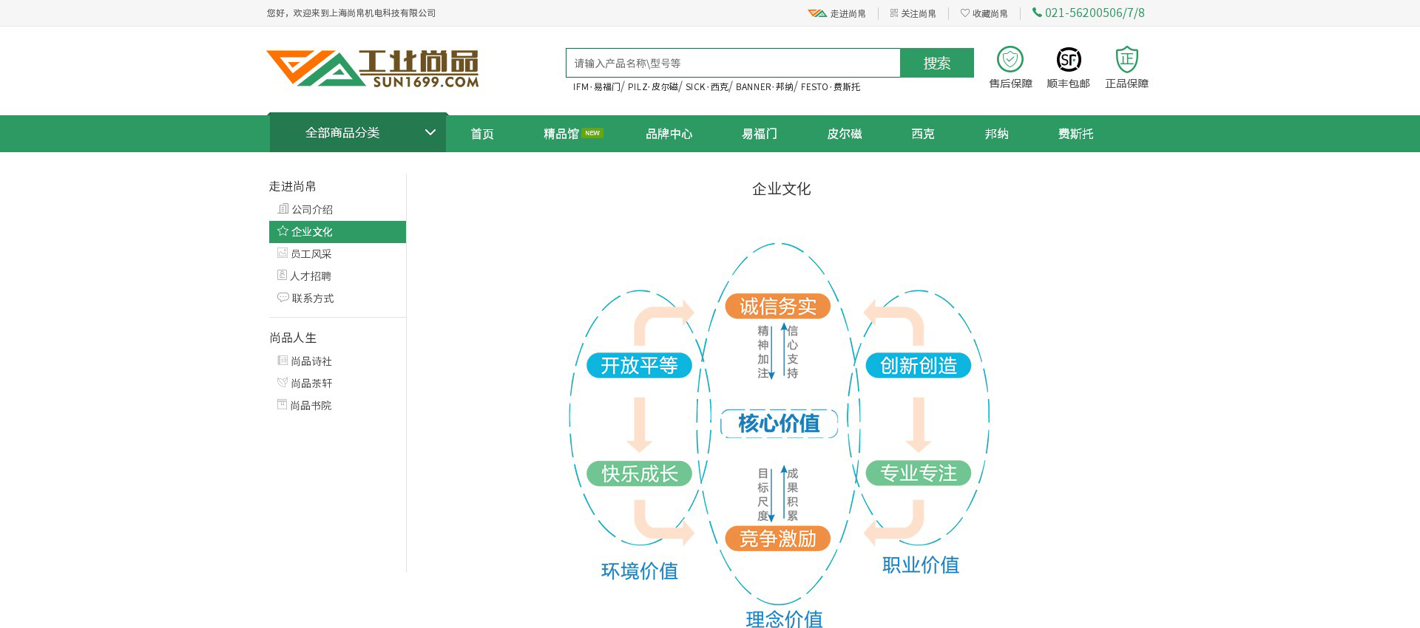Click the 工业尚品 site logo
Screen dimensions: 1420x628
pos(372,68)
